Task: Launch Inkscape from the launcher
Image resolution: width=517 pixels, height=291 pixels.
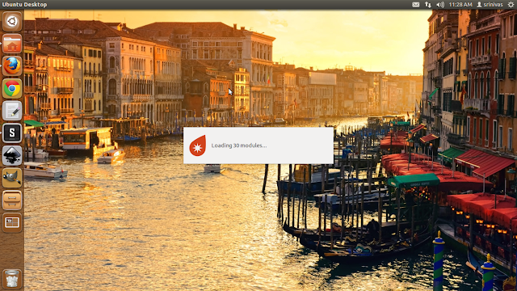Action: point(12,155)
